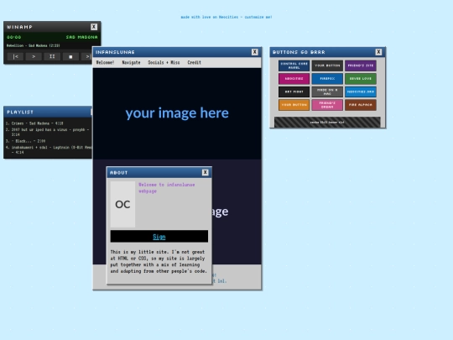453x340 pixels.
Task: Open the Navigate menu
Action: click(131, 62)
